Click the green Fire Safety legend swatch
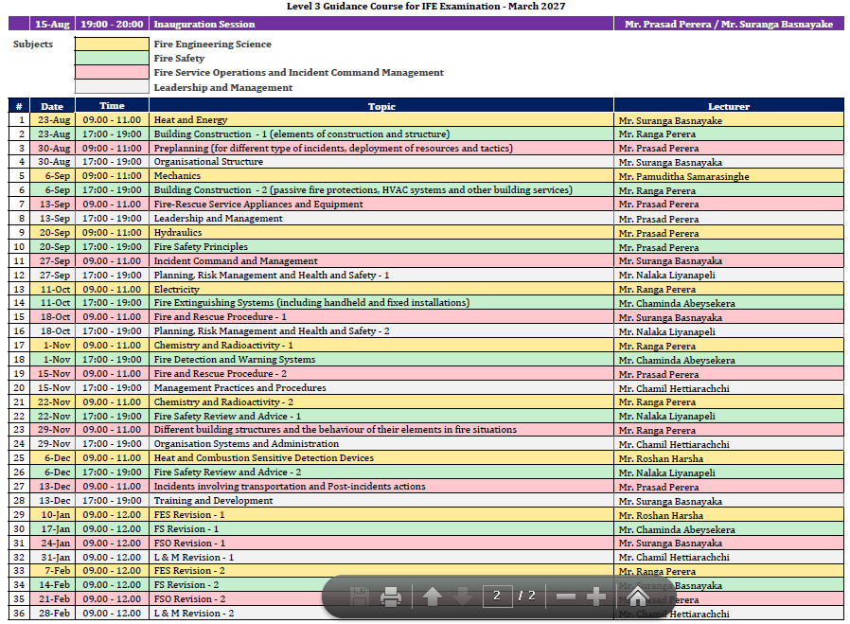This screenshot has height=624, width=850. click(112, 58)
